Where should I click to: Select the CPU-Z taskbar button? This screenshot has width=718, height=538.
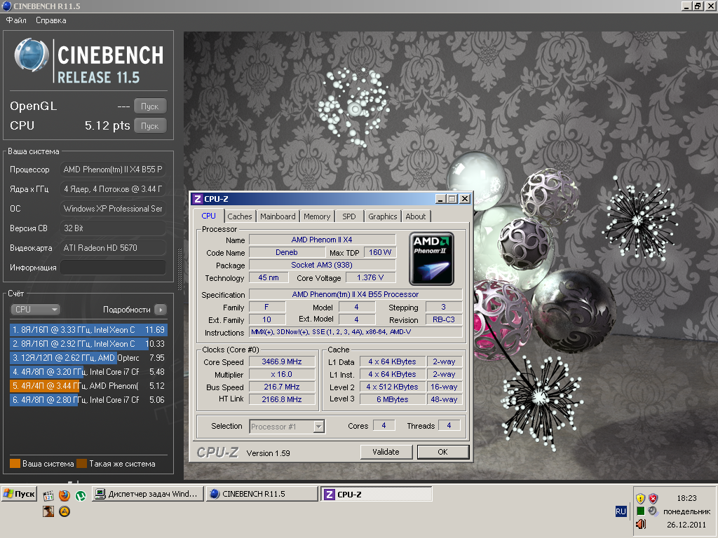[377, 494]
